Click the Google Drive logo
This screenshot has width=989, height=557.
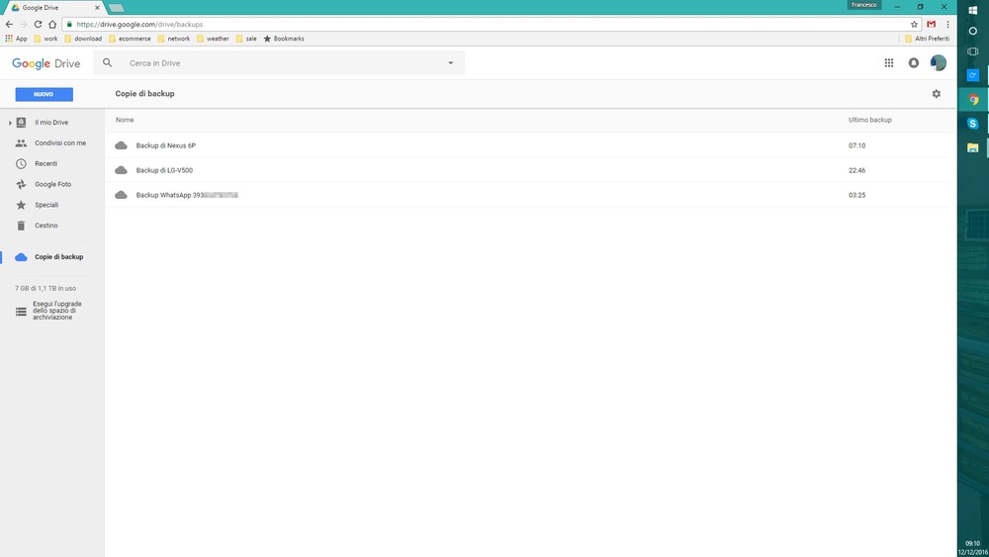(x=46, y=63)
